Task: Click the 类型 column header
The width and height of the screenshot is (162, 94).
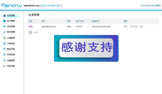Action: click(x=30, y=21)
